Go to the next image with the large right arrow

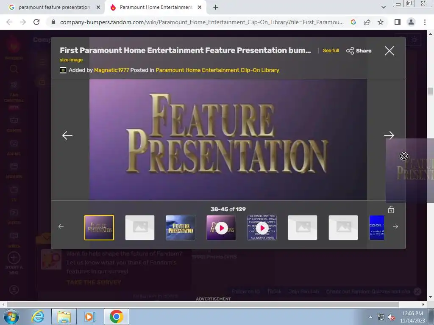tap(389, 135)
